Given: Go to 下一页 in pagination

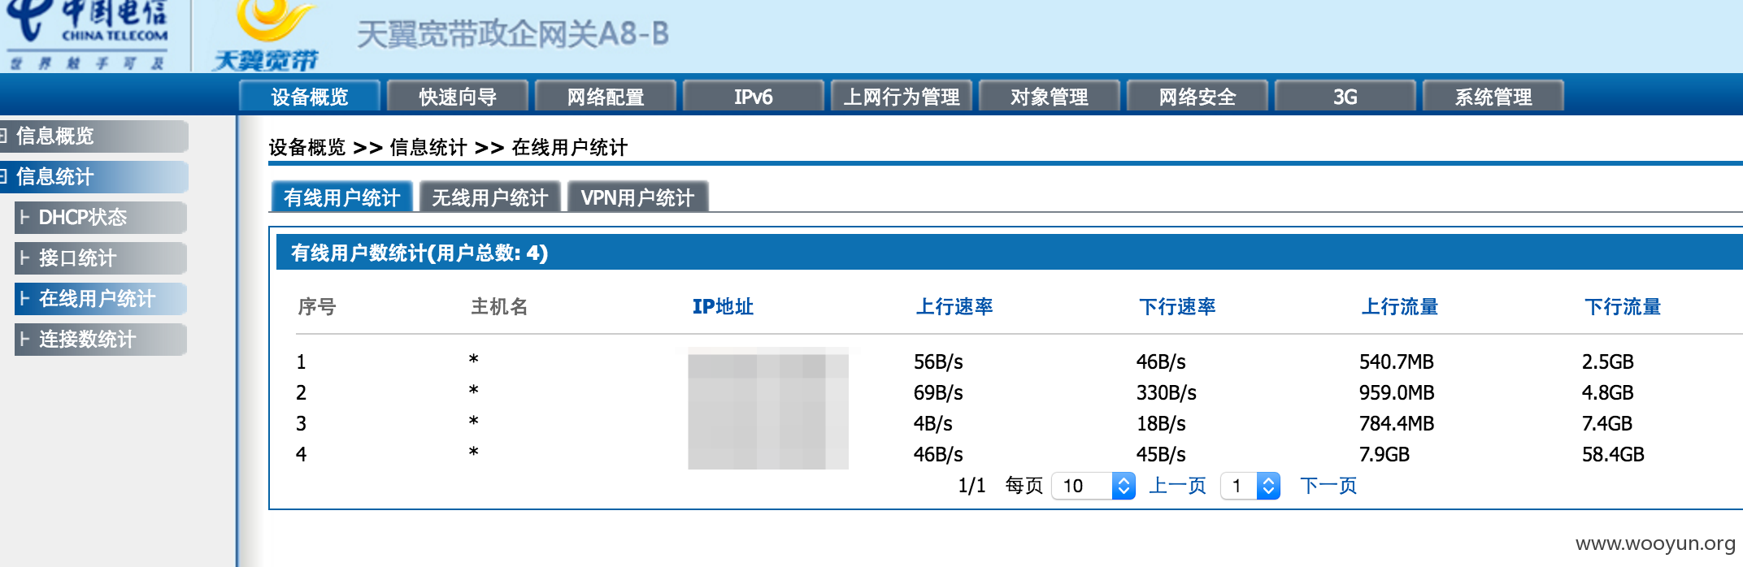Looking at the screenshot, I should click(1328, 486).
